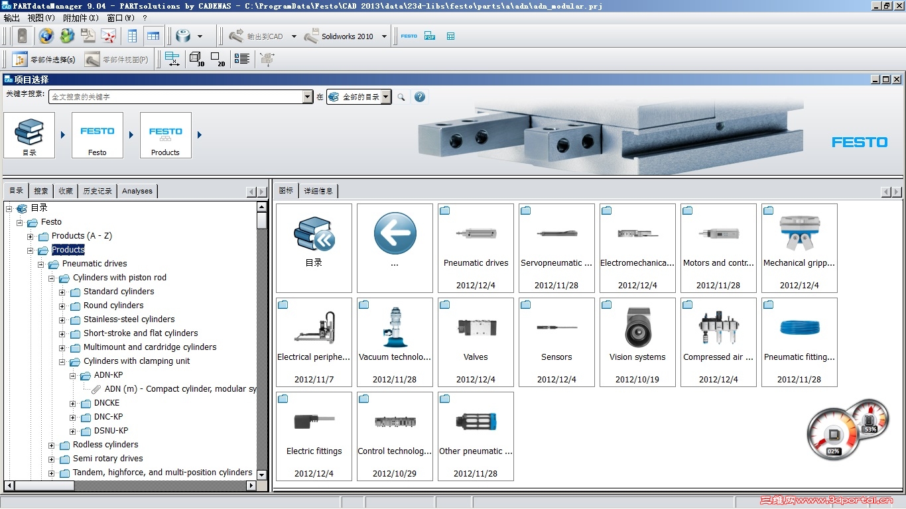This screenshot has width=906, height=509.
Task: Open the 附加件(X) menu
Action: coord(81,18)
